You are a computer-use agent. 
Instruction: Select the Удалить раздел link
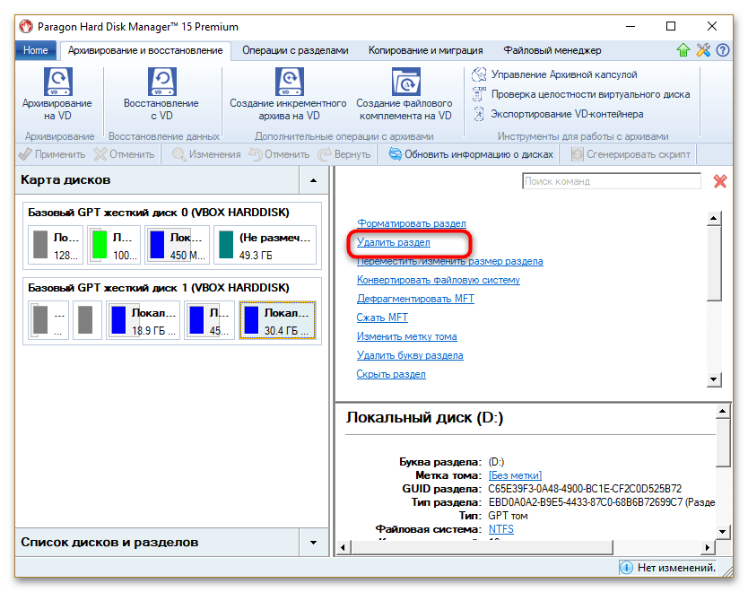[x=395, y=243]
